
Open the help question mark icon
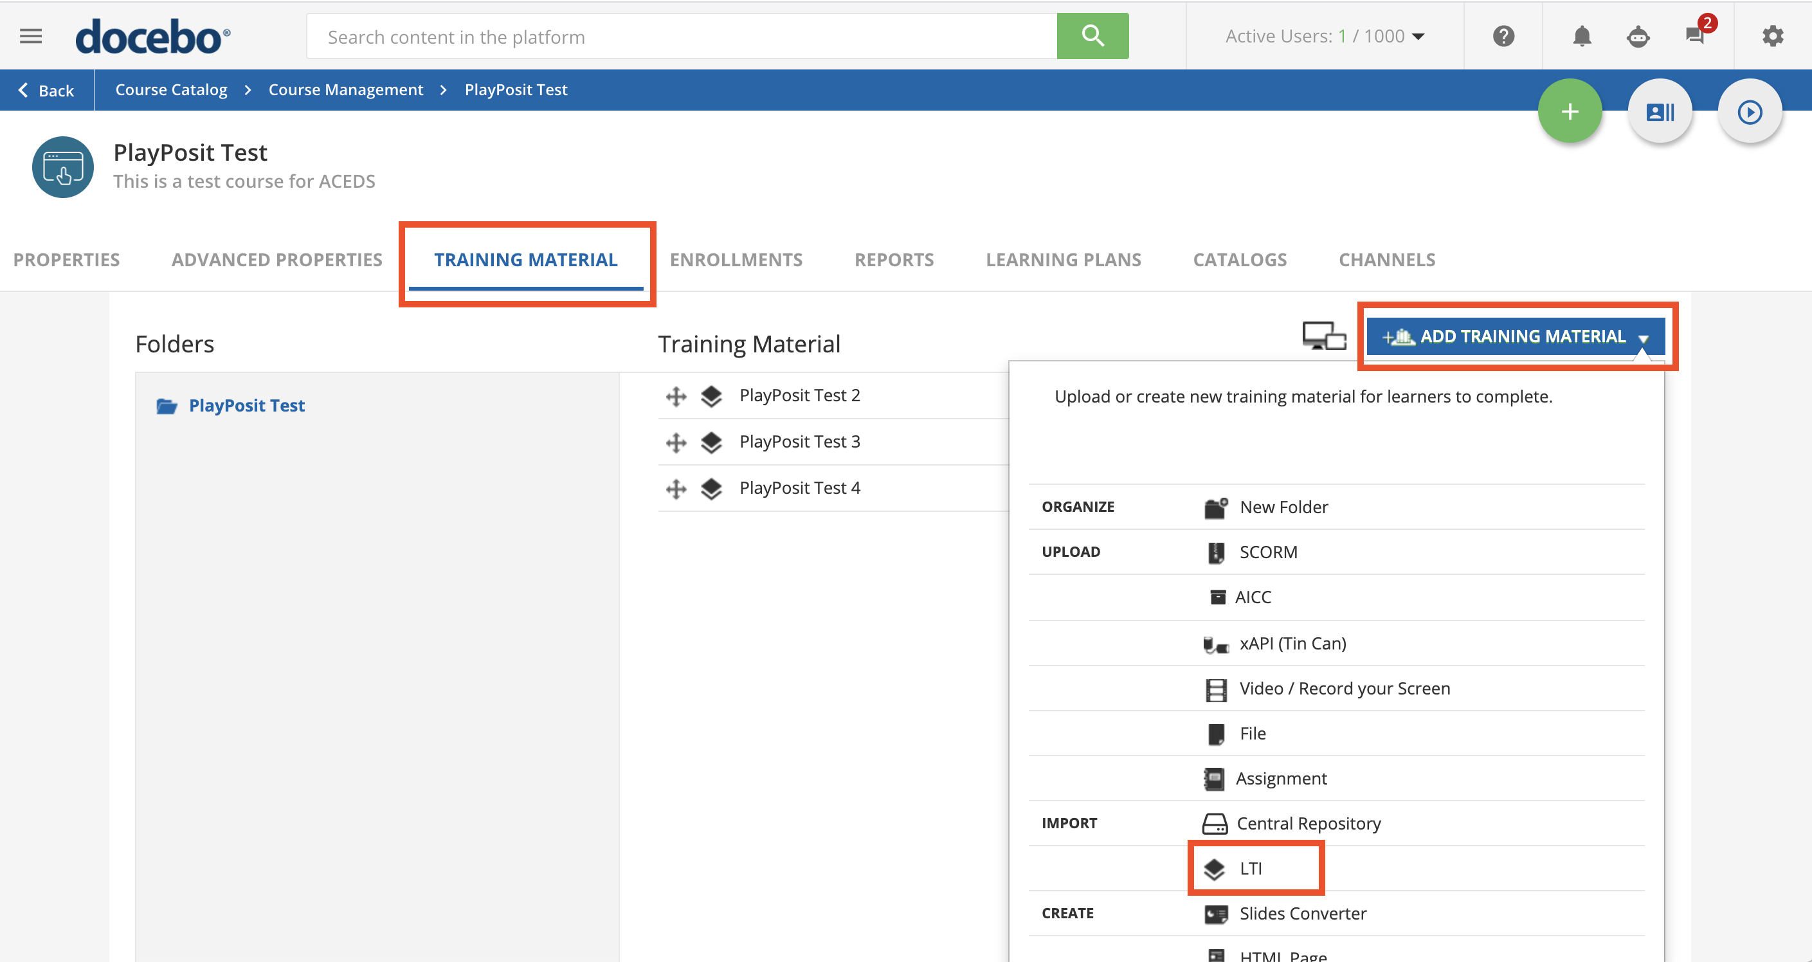(1503, 36)
